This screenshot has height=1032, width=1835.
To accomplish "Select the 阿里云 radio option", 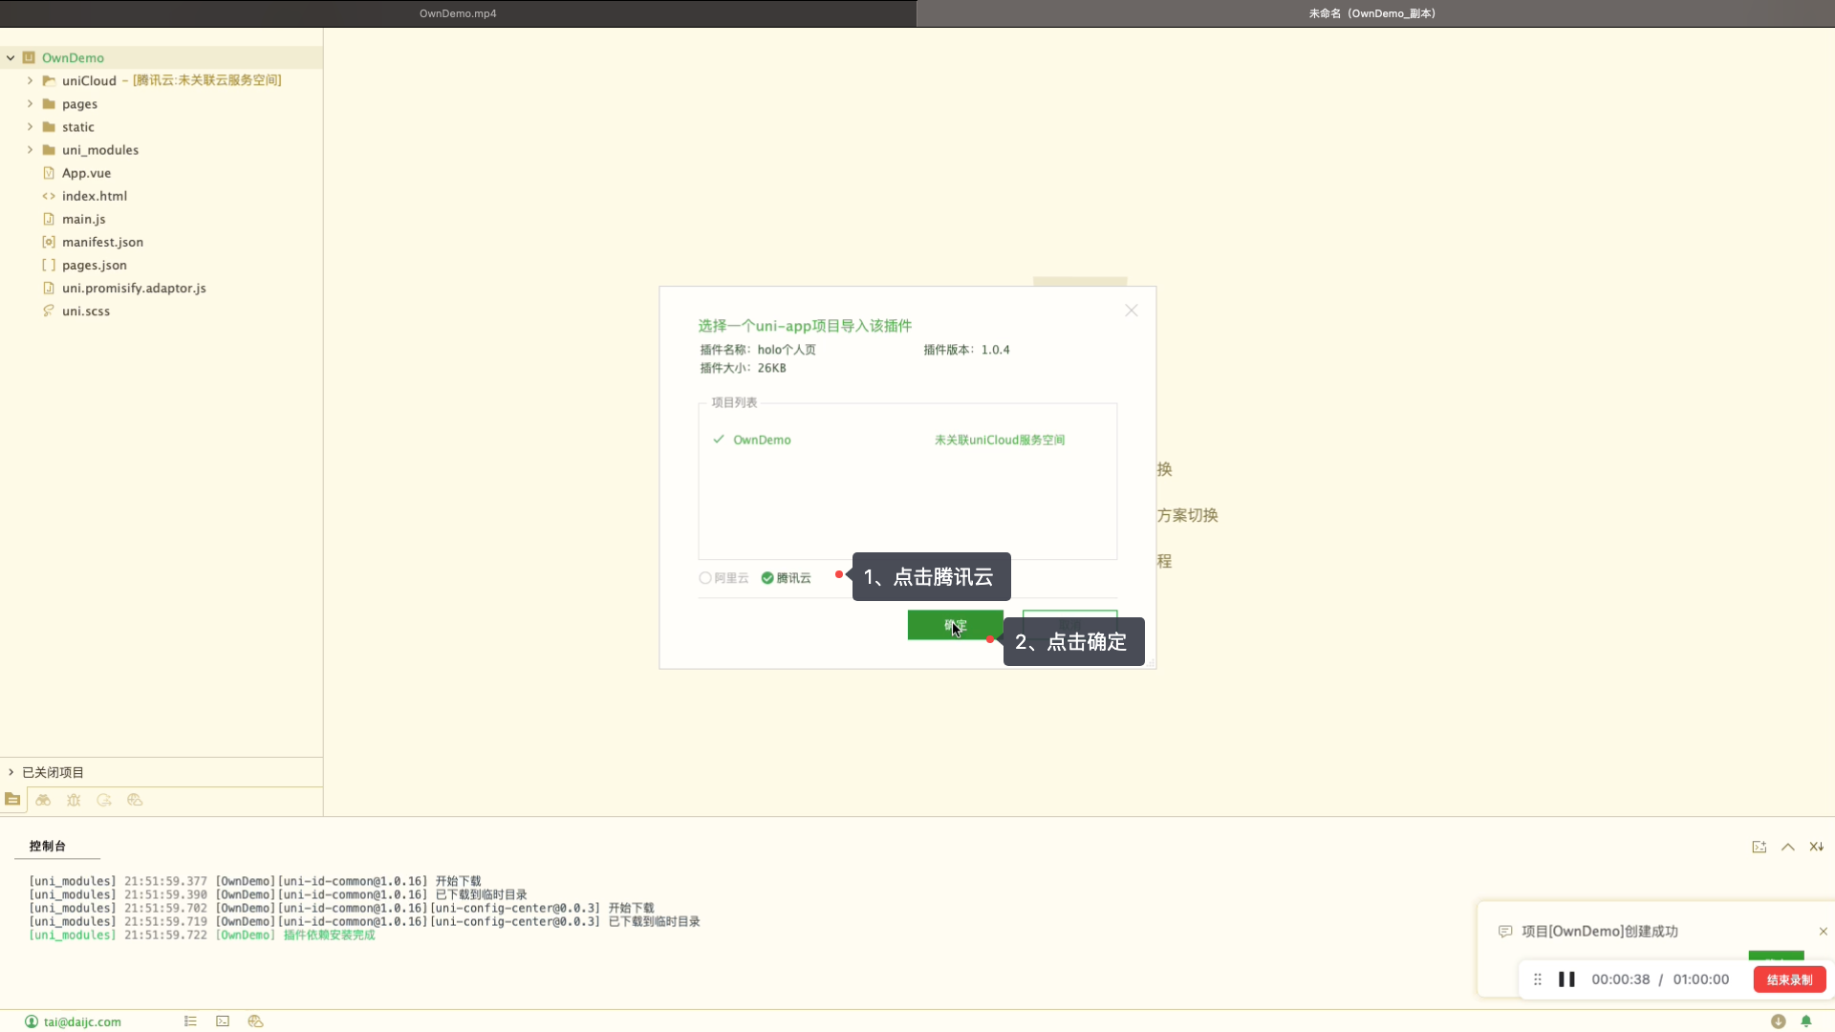I will pos(705,578).
